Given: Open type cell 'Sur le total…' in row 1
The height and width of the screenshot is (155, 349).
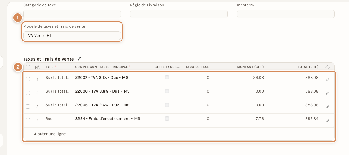Looking at the screenshot, I should pyautogui.click(x=58, y=78).
